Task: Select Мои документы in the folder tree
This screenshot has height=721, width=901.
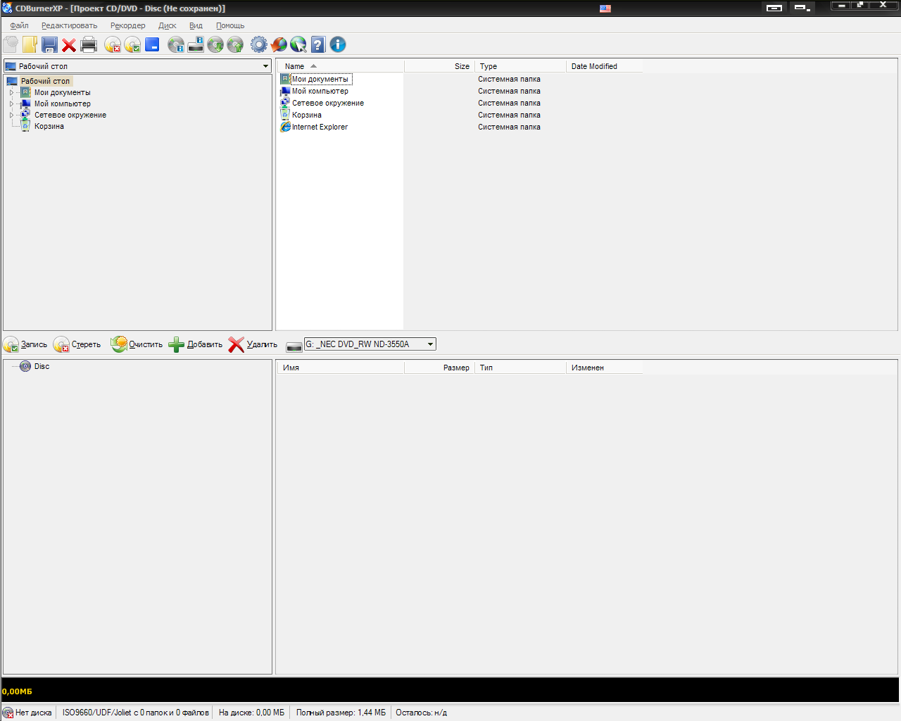Action: 62,92
